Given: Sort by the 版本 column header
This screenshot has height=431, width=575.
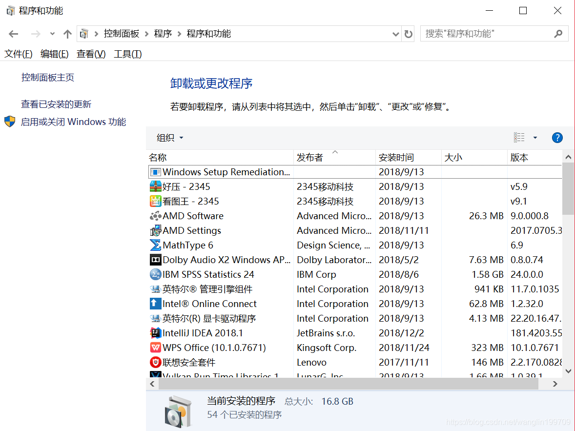Looking at the screenshot, I should pyautogui.click(x=534, y=157).
